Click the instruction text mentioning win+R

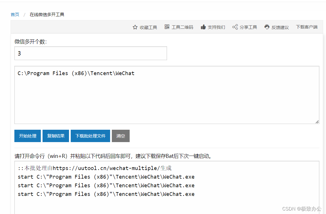click(114, 156)
